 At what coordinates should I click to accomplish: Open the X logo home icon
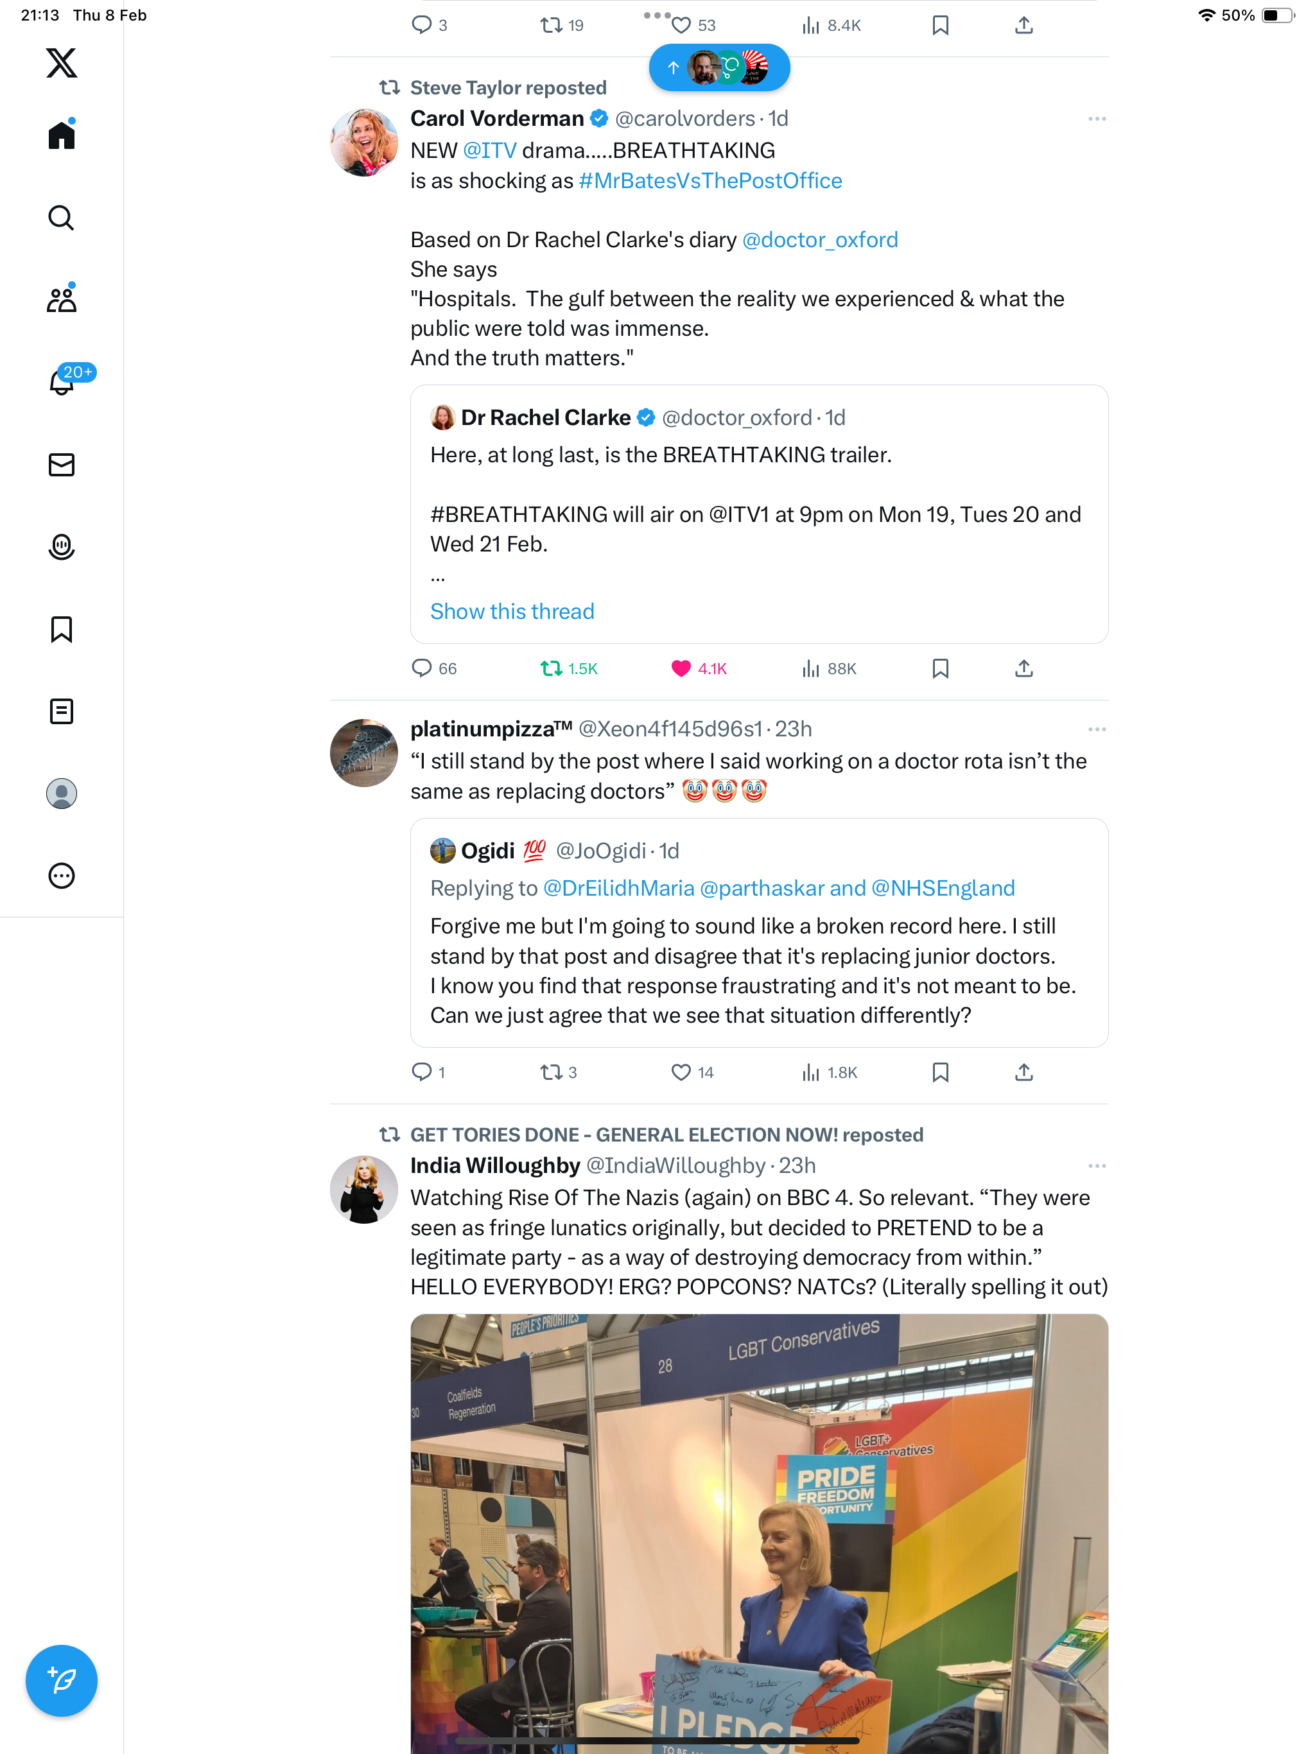(61, 62)
